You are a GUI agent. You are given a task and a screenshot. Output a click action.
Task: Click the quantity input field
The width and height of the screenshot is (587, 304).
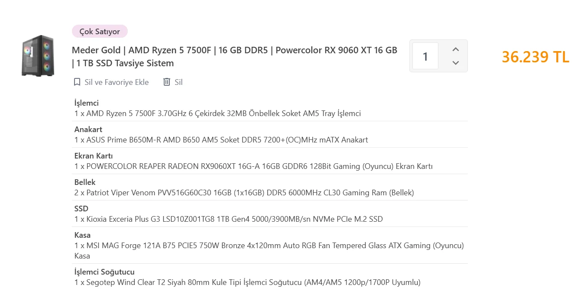[x=425, y=56]
